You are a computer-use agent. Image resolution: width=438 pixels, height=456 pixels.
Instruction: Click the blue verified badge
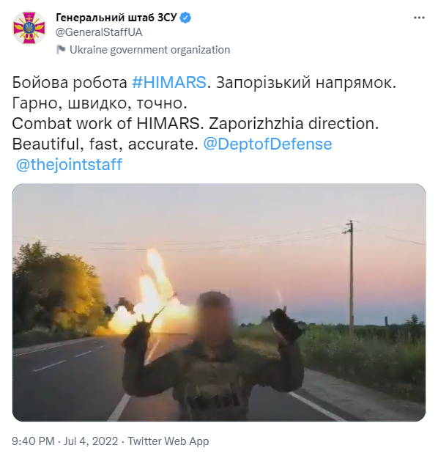[185, 18]
